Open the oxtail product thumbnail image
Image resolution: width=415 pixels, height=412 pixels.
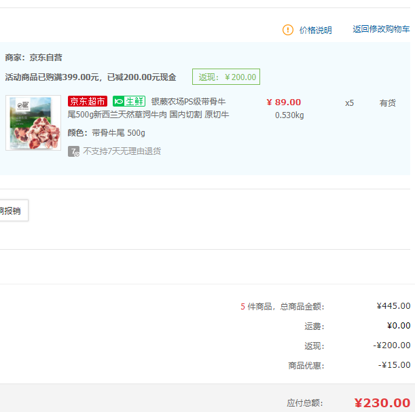33,123
